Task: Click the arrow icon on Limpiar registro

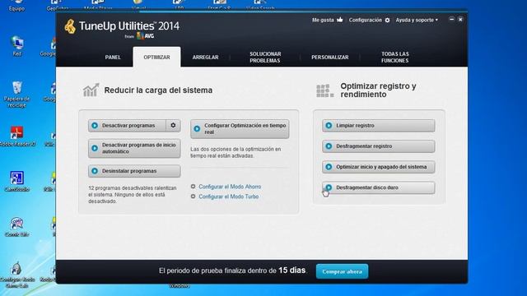Action: 329,126
